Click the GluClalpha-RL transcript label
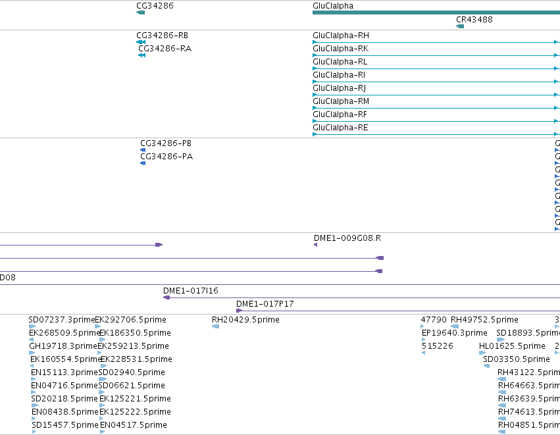This screenshot has width=560, height=435. (340, 62)
